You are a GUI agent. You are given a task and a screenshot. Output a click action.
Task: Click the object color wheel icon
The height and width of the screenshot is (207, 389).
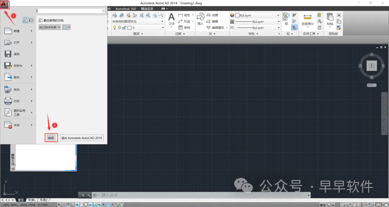(x=232, y=15)
